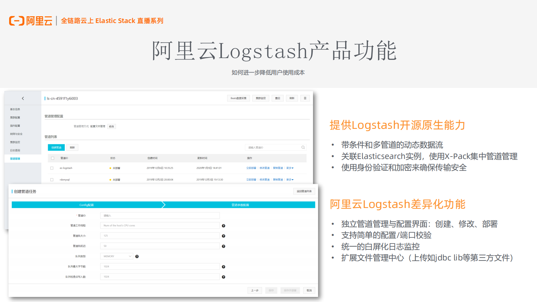The height and width of the screenshot is (302, 537).
Task: Expand 更多 menu for es-logstash row
Action: pyautogui.click(x=290, y=168)
